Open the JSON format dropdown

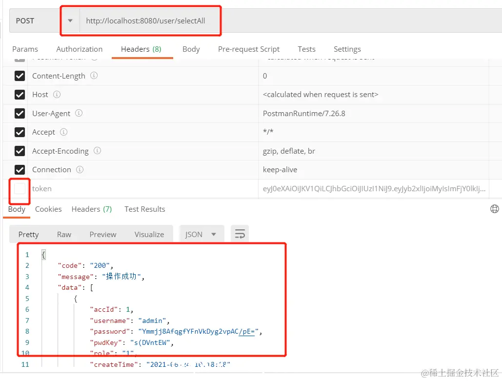tap(201, 234)
